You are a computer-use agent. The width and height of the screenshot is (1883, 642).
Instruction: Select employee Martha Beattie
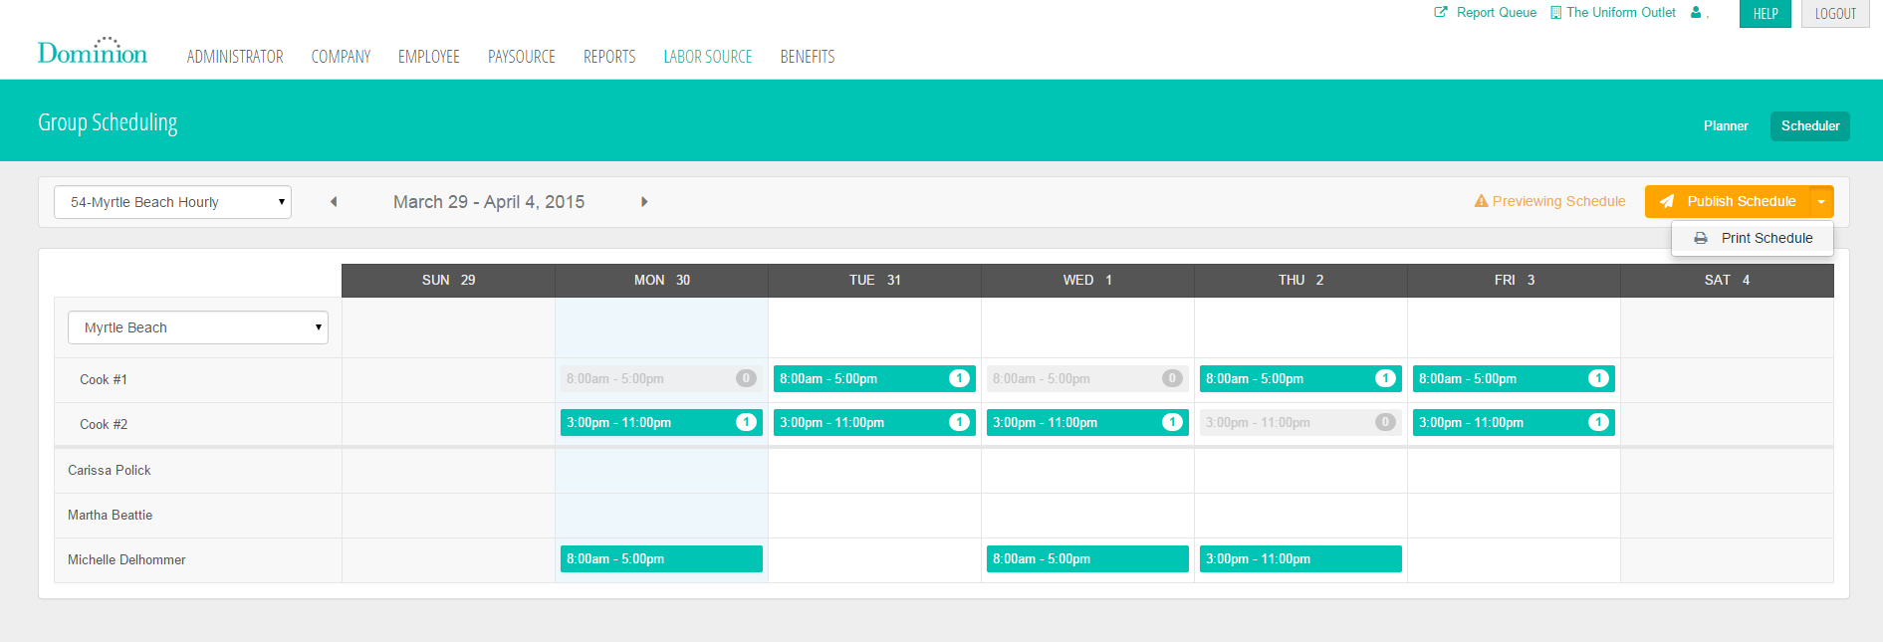pyautogui.click(x=110, y=516)
